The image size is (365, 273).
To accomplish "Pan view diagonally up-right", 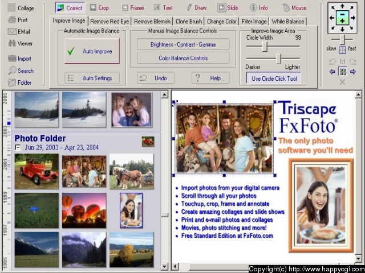I will 351,8.
